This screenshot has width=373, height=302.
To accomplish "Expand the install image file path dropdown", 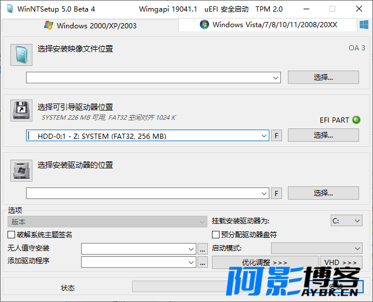I will tap(276, 78).
